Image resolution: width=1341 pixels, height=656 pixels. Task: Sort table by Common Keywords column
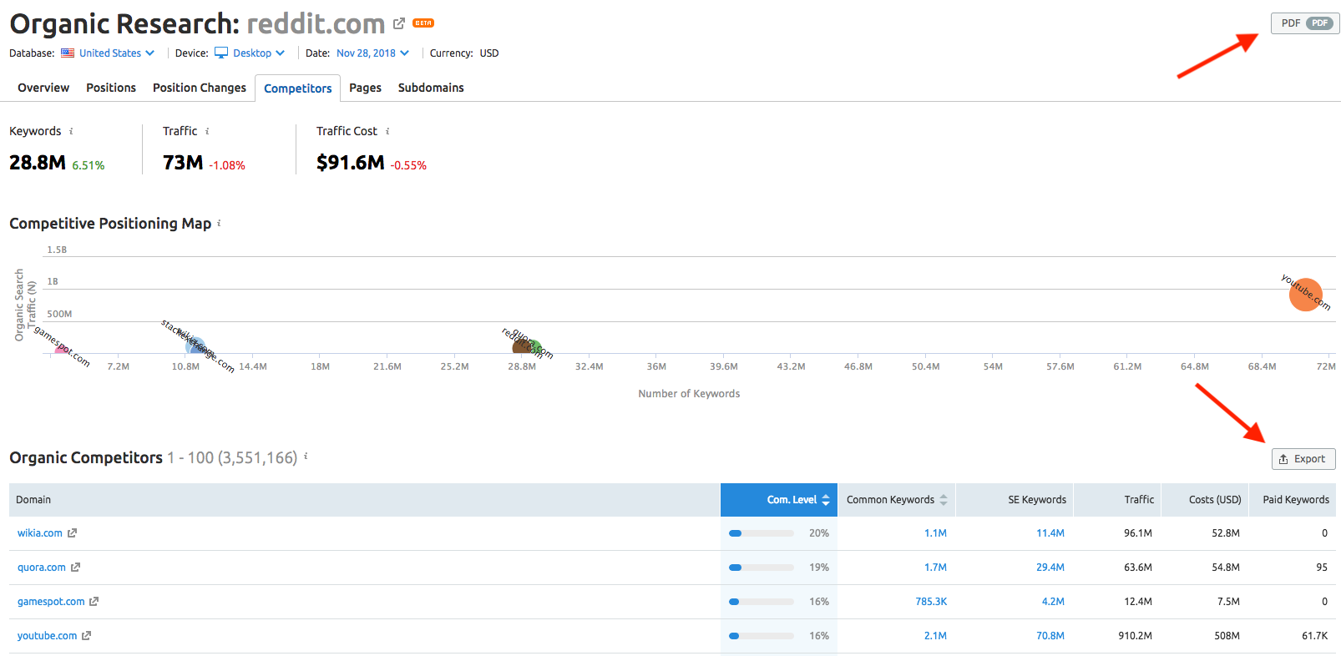(896, 500)
